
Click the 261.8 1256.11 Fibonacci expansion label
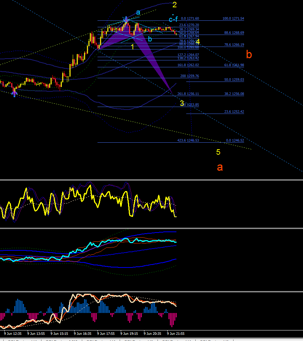pos(188,94)
